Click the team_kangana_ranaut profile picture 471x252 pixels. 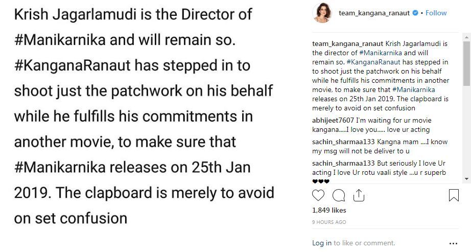tap(322, 13)
